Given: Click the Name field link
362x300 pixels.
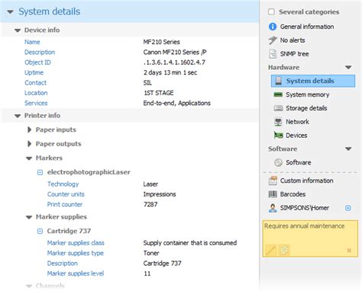Looking at the screenshot, I should (32, 42).
